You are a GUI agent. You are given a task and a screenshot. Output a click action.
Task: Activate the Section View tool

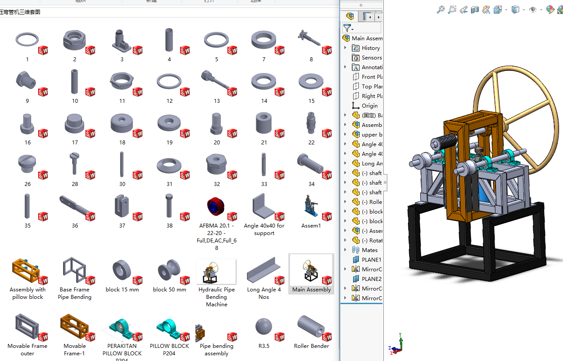pos(475,10)
